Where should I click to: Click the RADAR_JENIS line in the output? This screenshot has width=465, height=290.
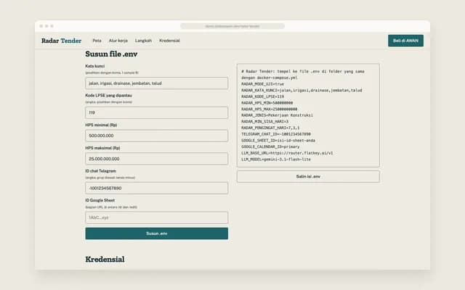pyautogui.click(x=277, y=115)
